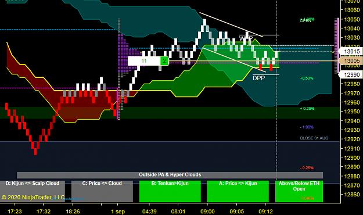Click the 12980 price axis label
Image resolution: width=363 pixels, height=215 pixels.
pyautogui.click(x=352, y=84)
